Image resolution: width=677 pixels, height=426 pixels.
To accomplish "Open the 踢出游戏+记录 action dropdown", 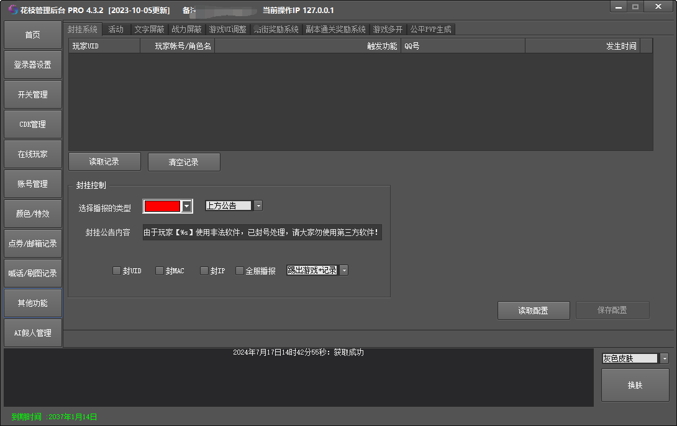I will [x=344, y=270].
